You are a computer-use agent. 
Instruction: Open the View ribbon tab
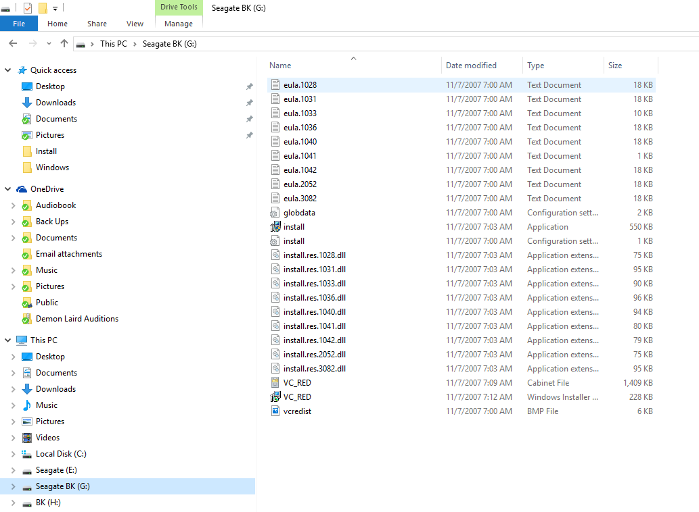click(x=135, y=24)
